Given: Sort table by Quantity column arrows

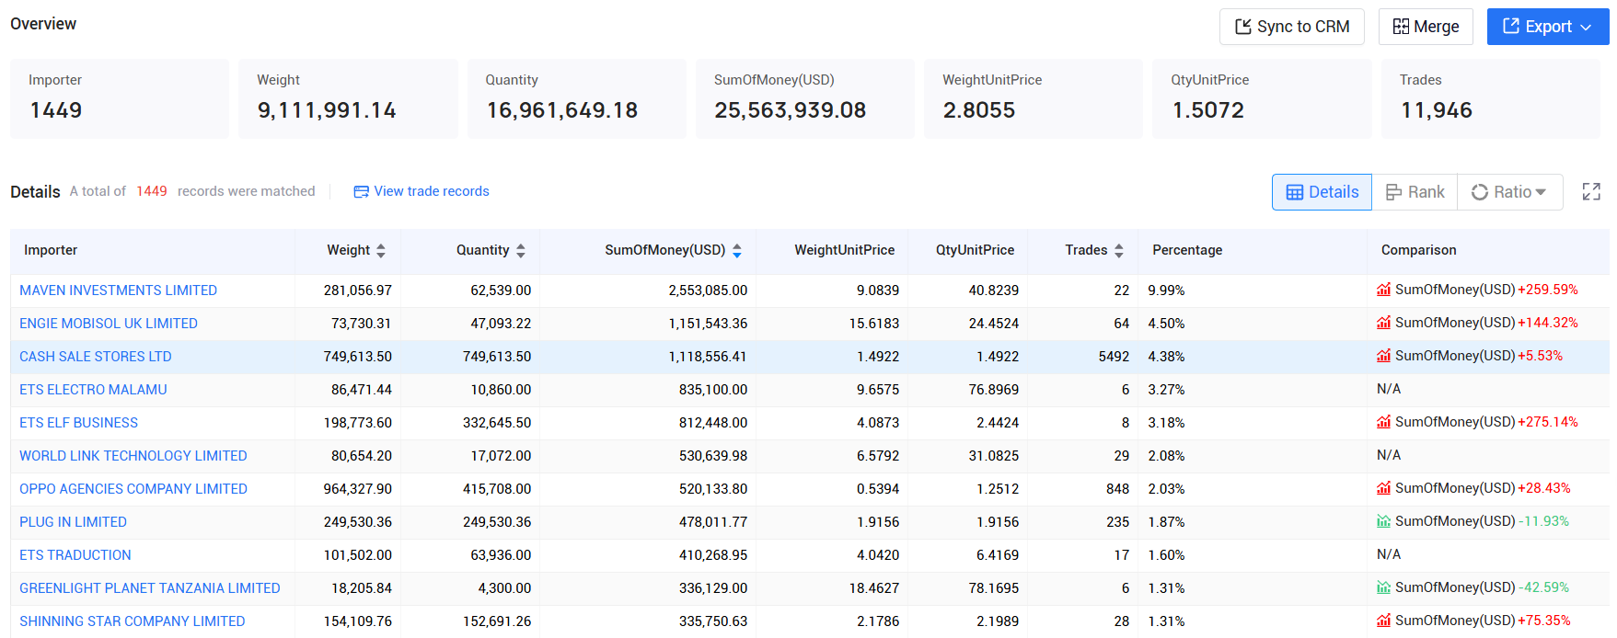Looking at the screenshot, I should coord(521,250).
